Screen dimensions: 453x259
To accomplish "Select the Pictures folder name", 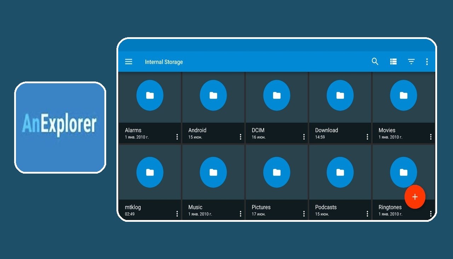I will click(x=261, y=207).
